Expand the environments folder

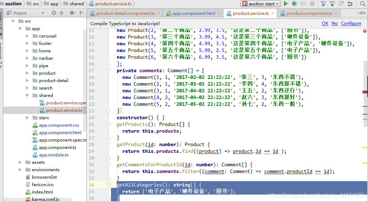(x=20, y=170)
